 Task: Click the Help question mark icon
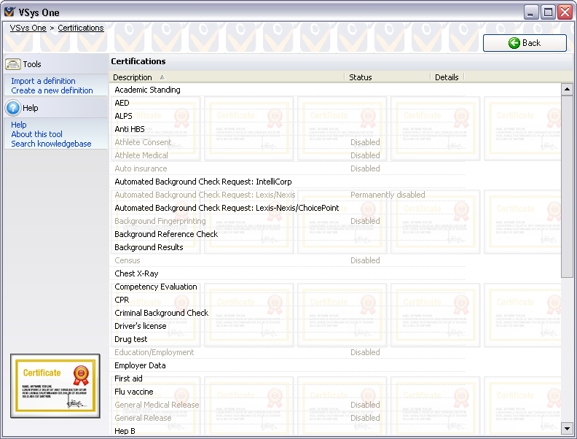13,108
